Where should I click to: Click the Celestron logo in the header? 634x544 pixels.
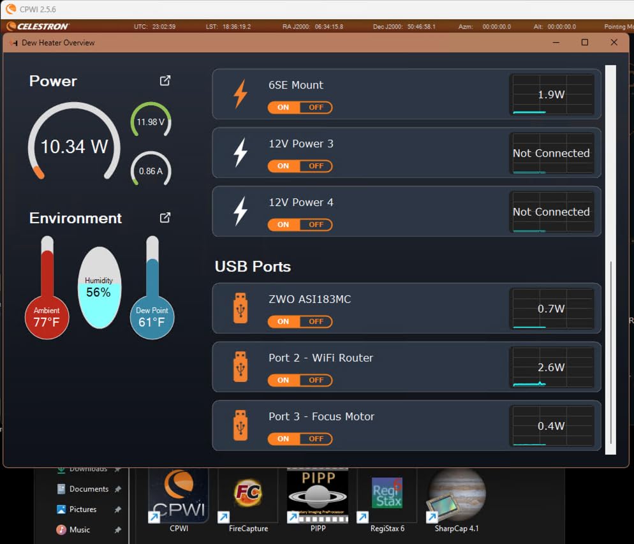[x=38, y=26]
